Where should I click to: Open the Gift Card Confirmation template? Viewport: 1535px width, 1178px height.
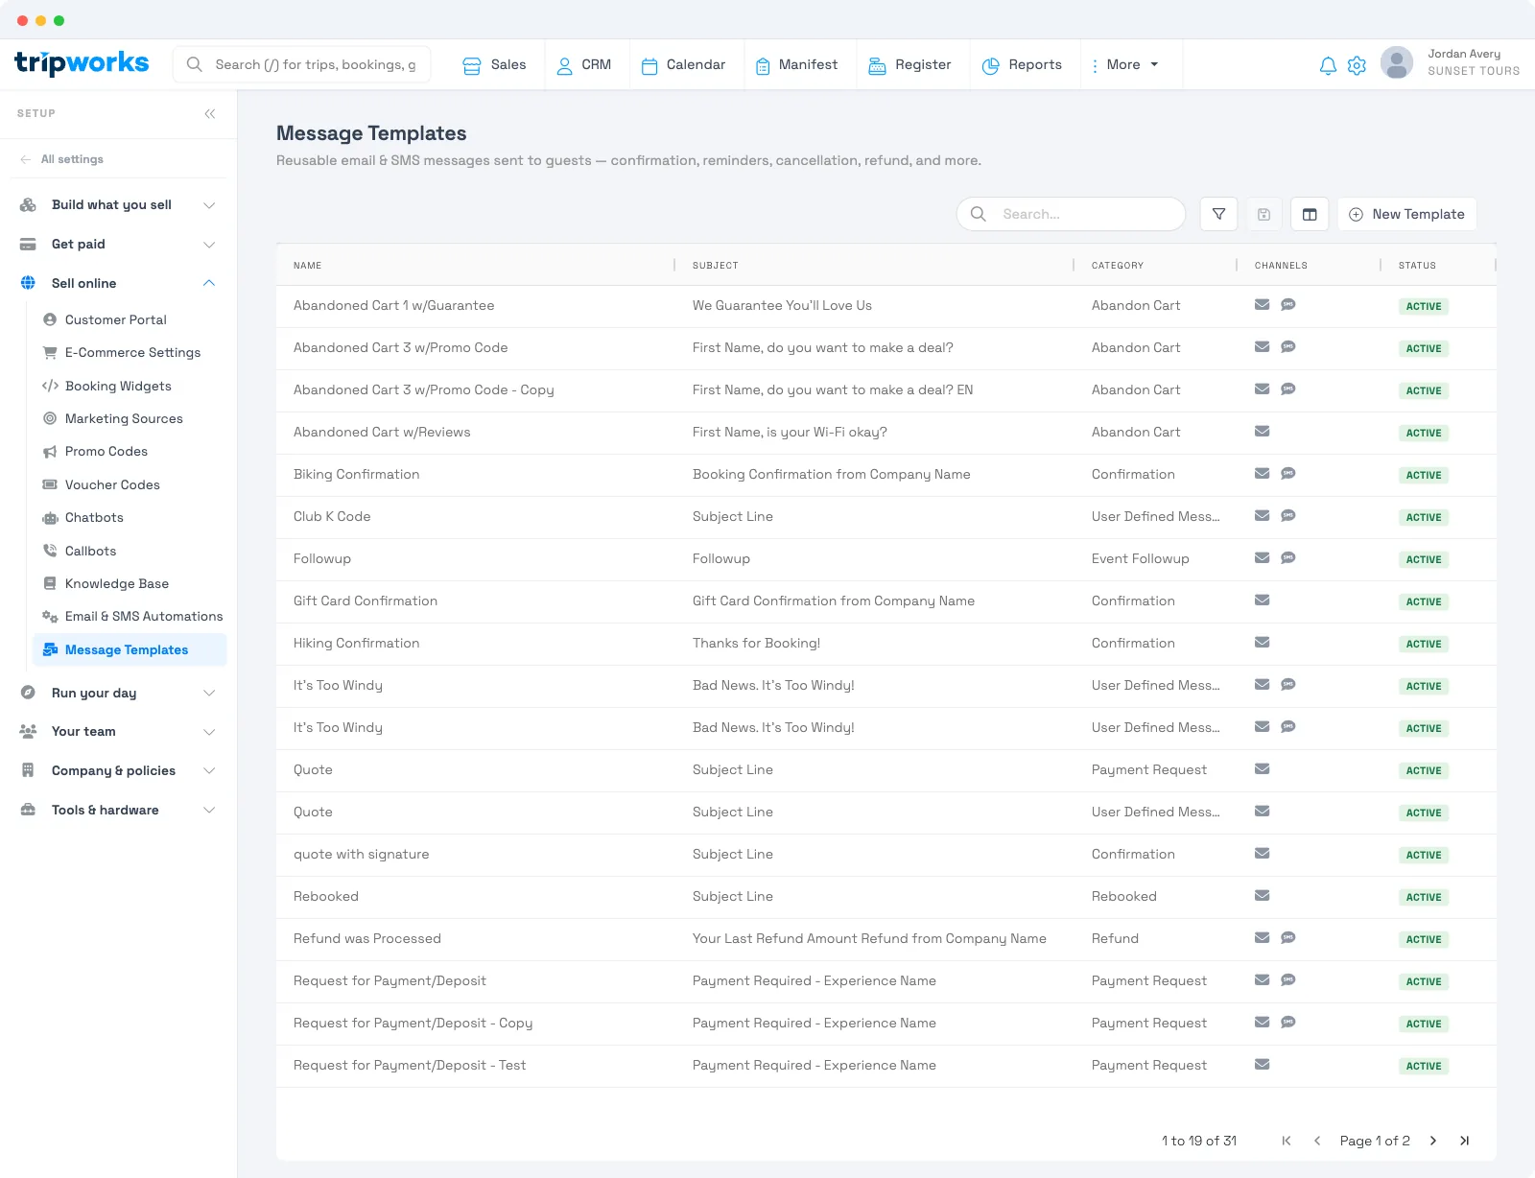(366, 601)
